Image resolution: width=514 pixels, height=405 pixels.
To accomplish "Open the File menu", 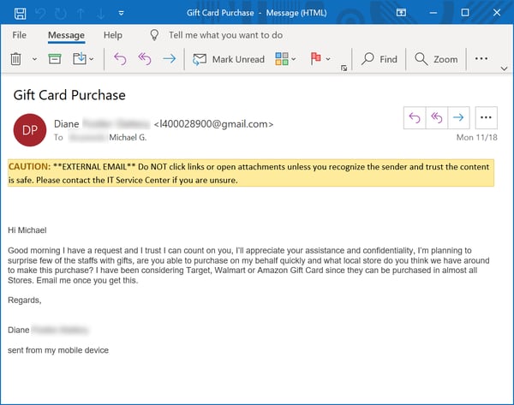I will pos(19,35).
